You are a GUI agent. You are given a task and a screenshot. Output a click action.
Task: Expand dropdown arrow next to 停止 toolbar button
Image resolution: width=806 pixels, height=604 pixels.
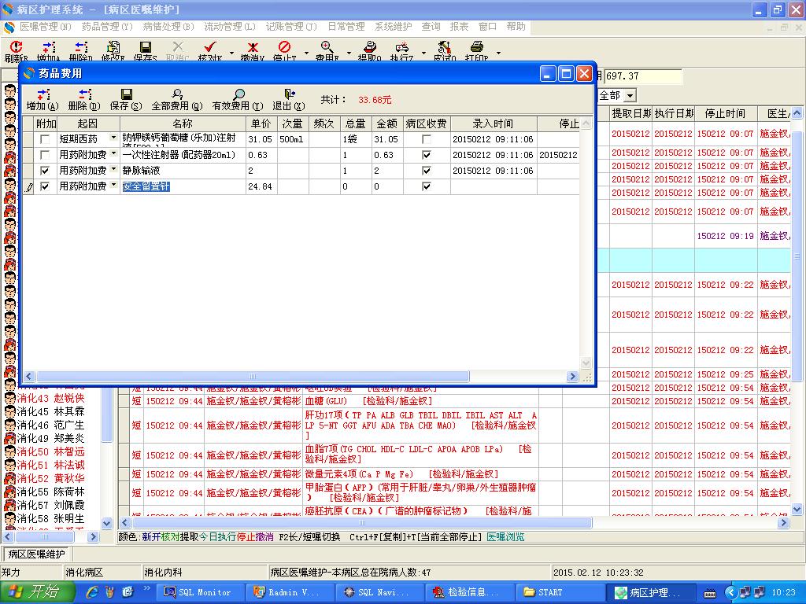(306, 53)
